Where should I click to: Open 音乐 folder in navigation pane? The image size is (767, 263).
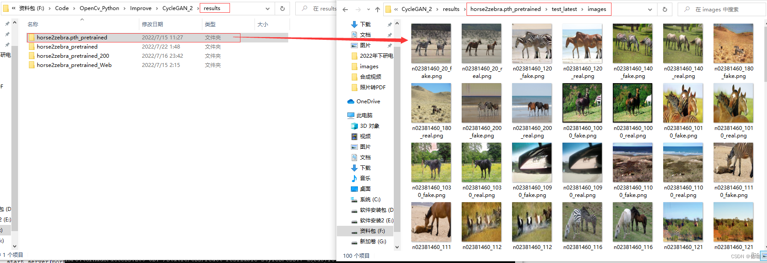[365, 179]
